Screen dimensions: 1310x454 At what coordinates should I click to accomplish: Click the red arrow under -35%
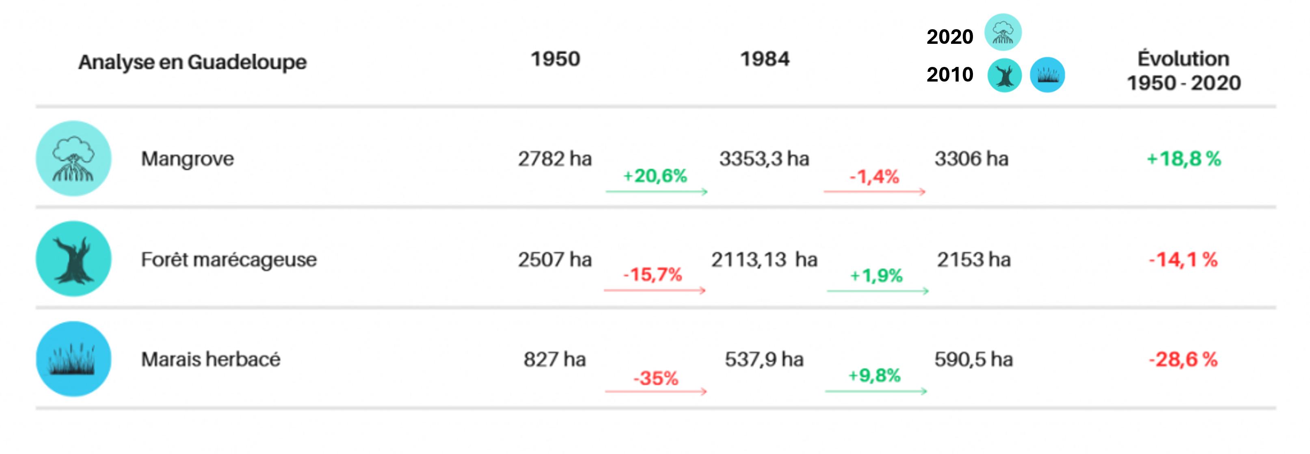(x=655, y=391)
